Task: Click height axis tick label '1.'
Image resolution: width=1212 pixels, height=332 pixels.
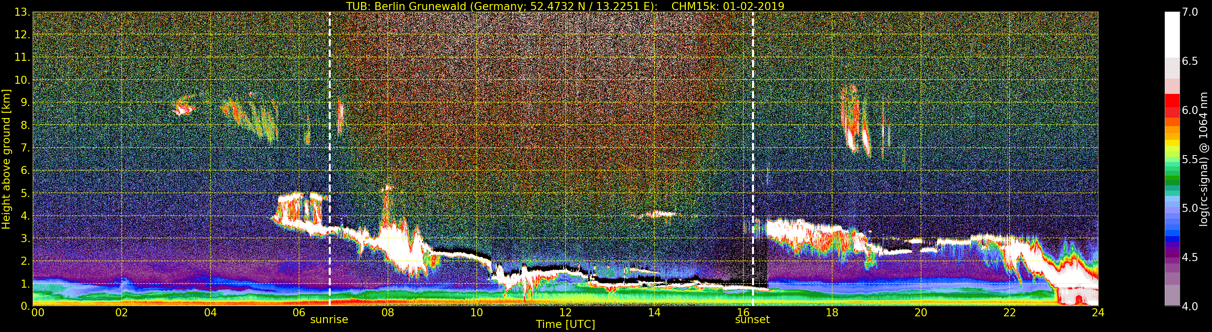Action: (26, 283)
